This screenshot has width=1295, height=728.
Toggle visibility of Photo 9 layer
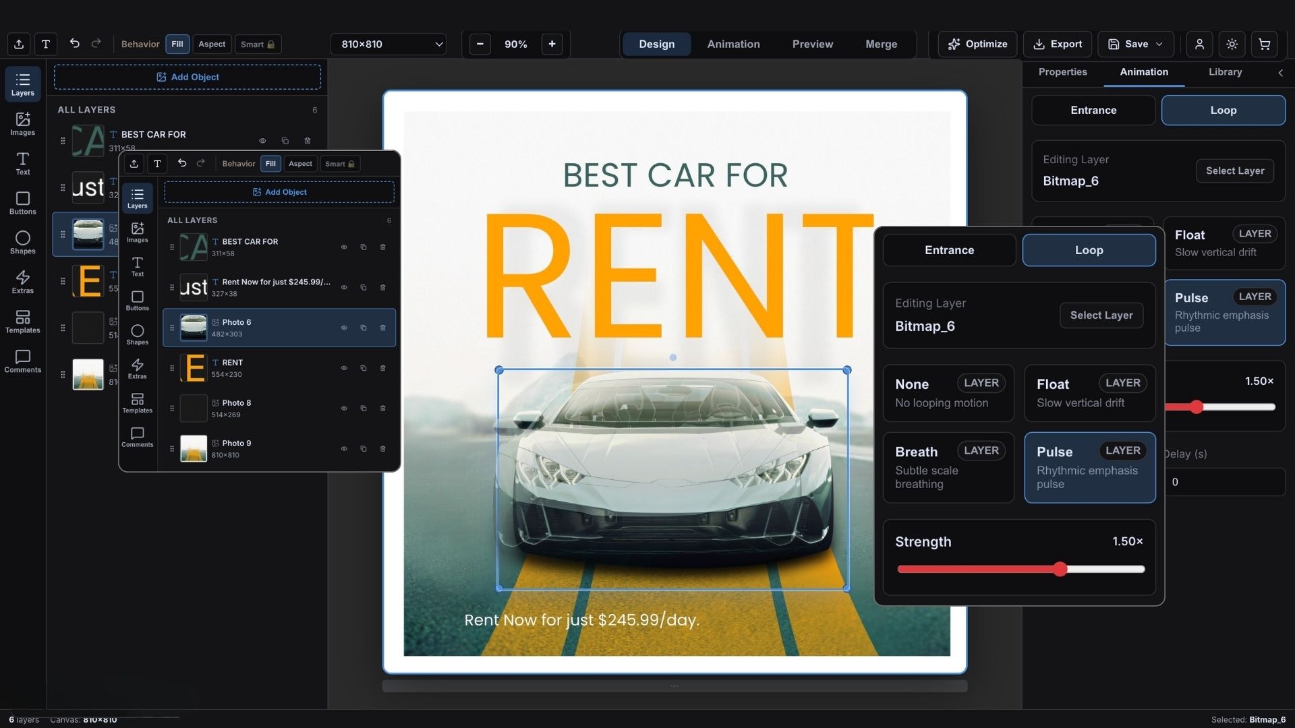(x=343, y=449)
